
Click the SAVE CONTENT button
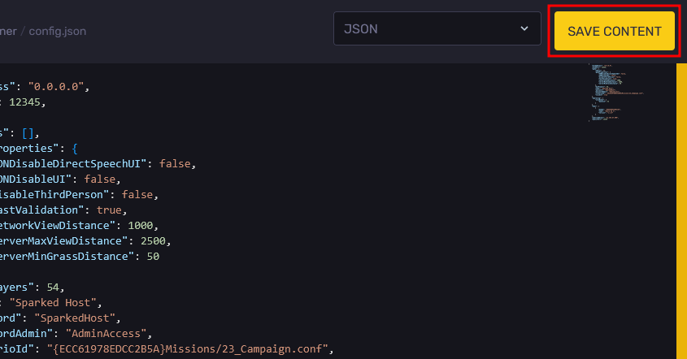point(614,31)
